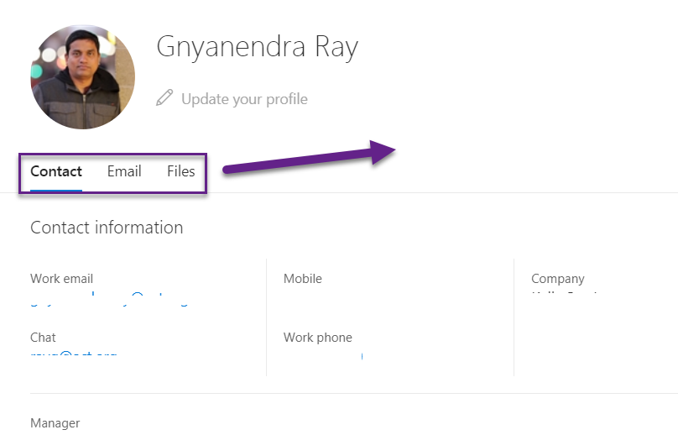Click the work phone number value
Viewport: 678px width, 435px height.
tap(362, 356)
